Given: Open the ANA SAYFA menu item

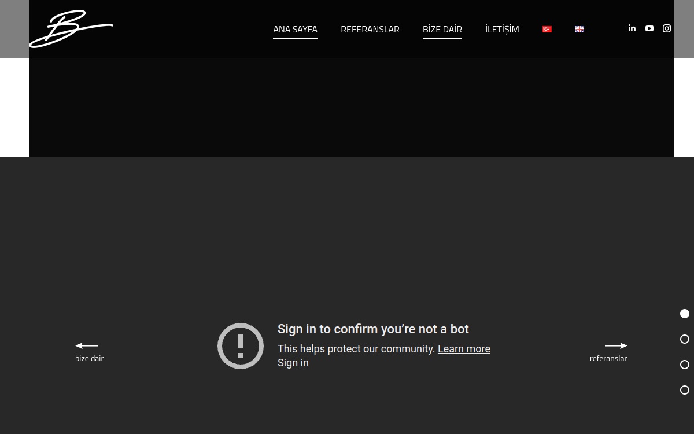Looking at the screenshot, I should pyautogui.click(x=295, y=29).
